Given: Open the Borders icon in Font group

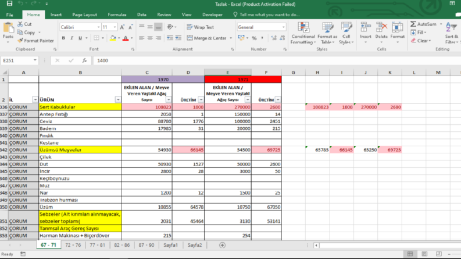Looking at the screenshot, I should click(x=97, y=38).
